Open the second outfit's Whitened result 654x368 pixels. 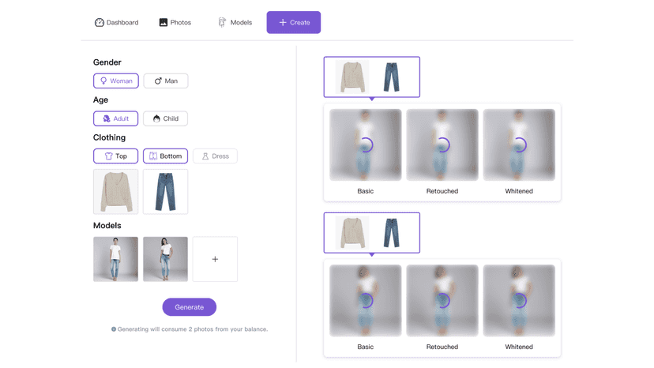click(519, 300)
